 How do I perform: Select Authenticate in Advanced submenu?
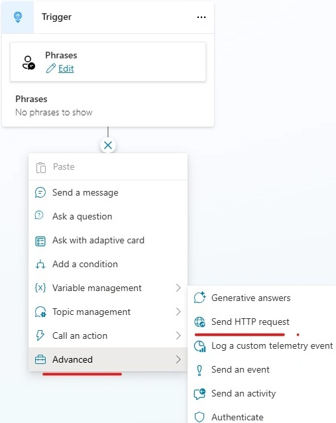[x=262, y=414]
